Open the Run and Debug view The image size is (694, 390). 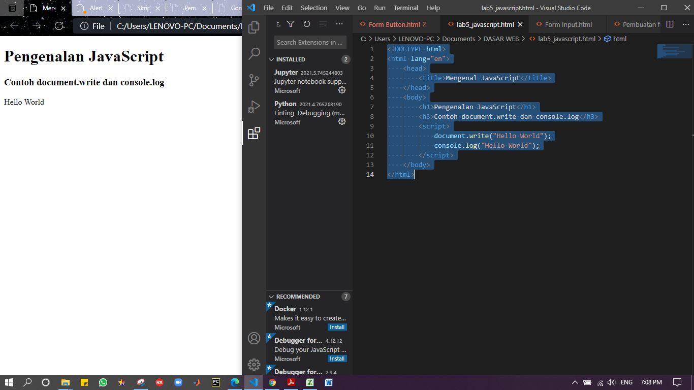pos(254,106)
